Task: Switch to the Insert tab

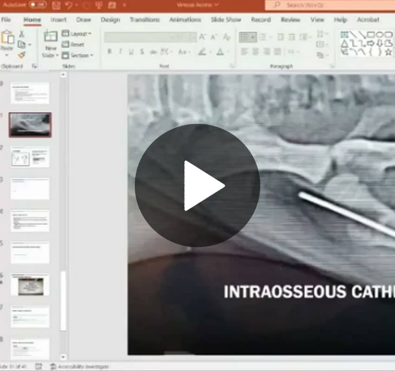Action: click(59, 19)
